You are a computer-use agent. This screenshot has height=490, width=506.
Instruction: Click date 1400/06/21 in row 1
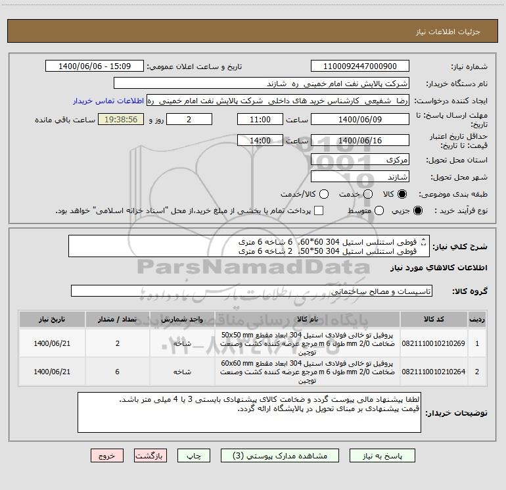[52, 343]
